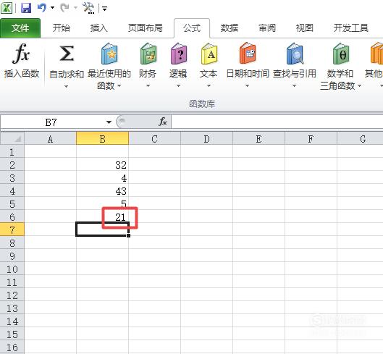This screenshot has height=354, width=383.
Task: Select row 2 header
Action: (12, 164)
